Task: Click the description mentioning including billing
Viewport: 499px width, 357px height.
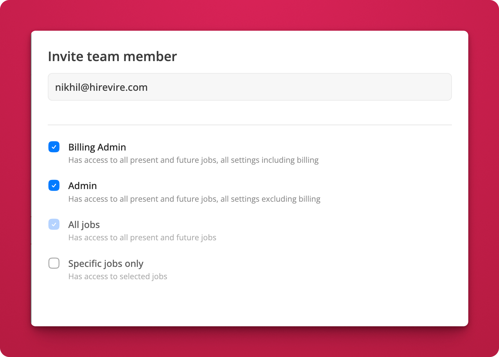Action: coord(193,160)
